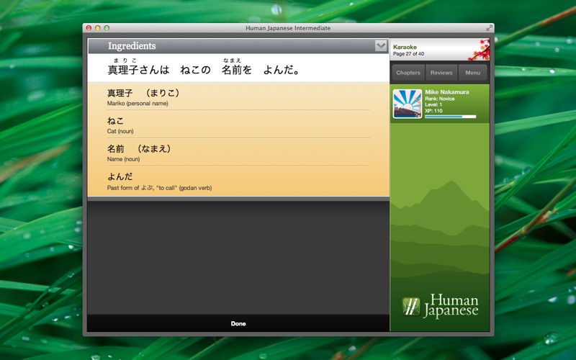Click the Mike Nakamura profile avatar

(x=408, y=104)
